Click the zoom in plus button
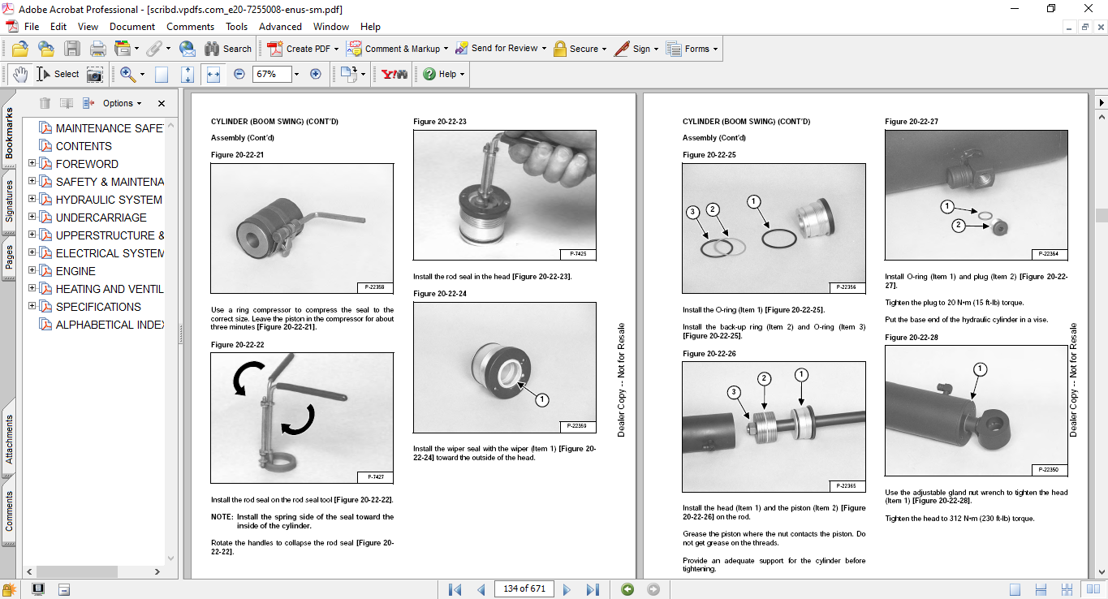The height and width of the screenshot is (599, 1108). coord(316,74)
